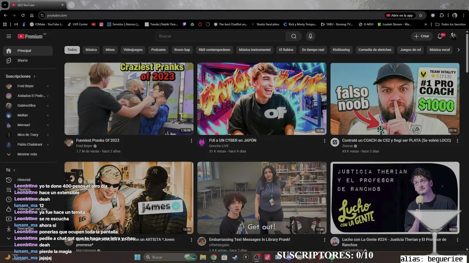The height and width of the screenshot is (263, 469).
Task: Go to Principal in the sidebar
Action: click(x=28, y=51)
